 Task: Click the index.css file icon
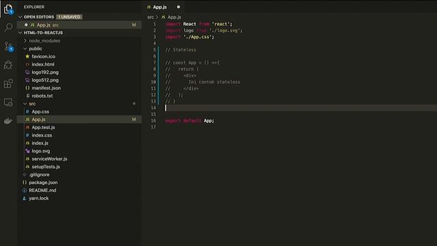coord(27,135)
